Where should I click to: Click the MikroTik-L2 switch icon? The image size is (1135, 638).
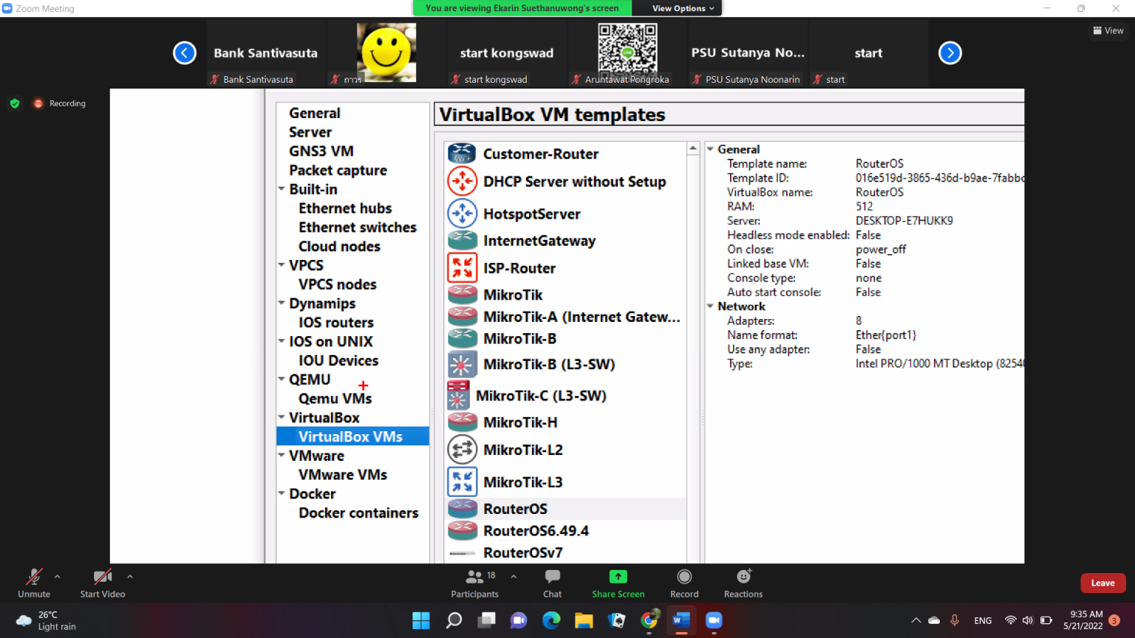[462, 450]
